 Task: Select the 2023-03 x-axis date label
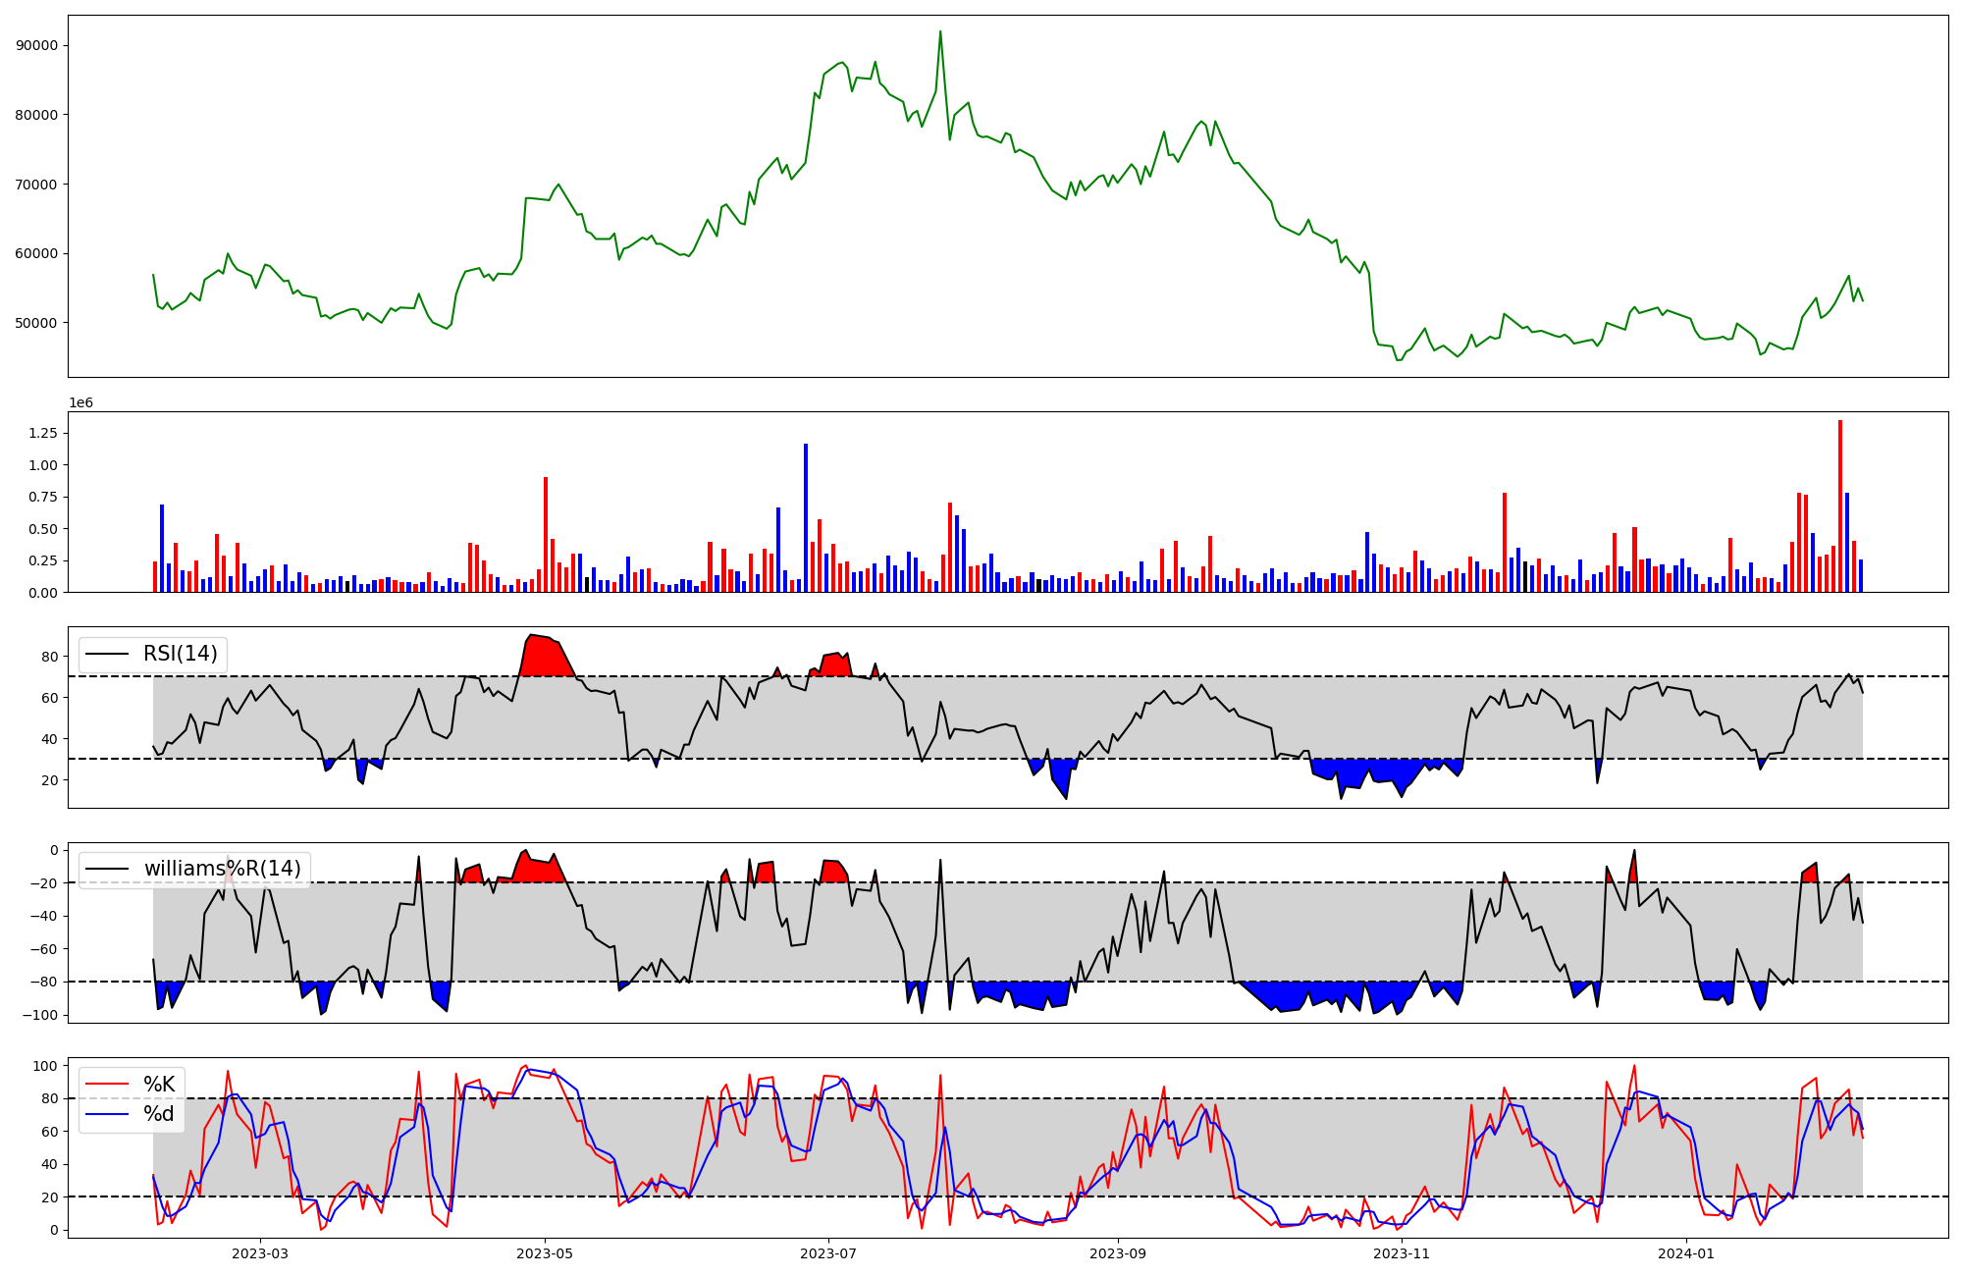[x=260, y=1253]
